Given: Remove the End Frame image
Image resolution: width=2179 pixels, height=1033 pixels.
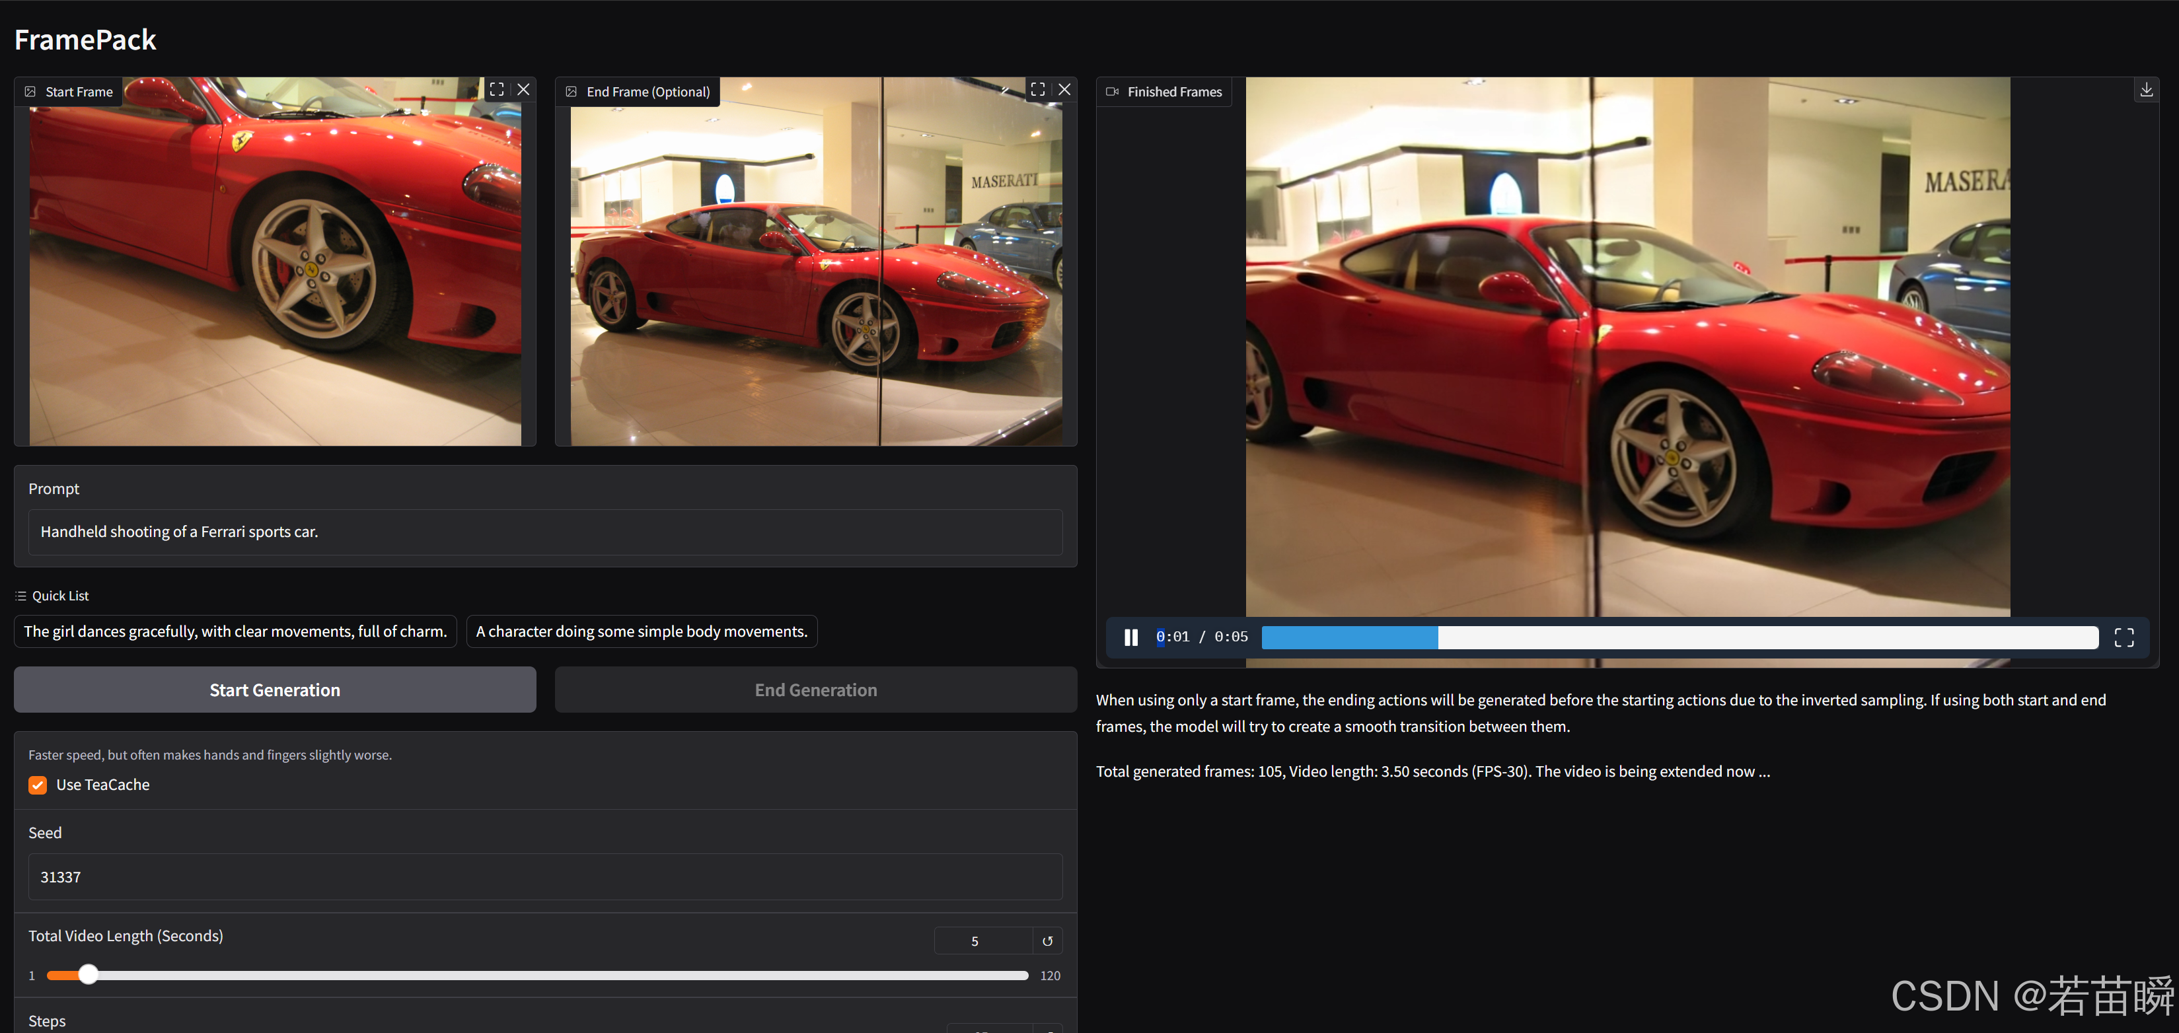Looking at the screenshot, I should 1064,90.
